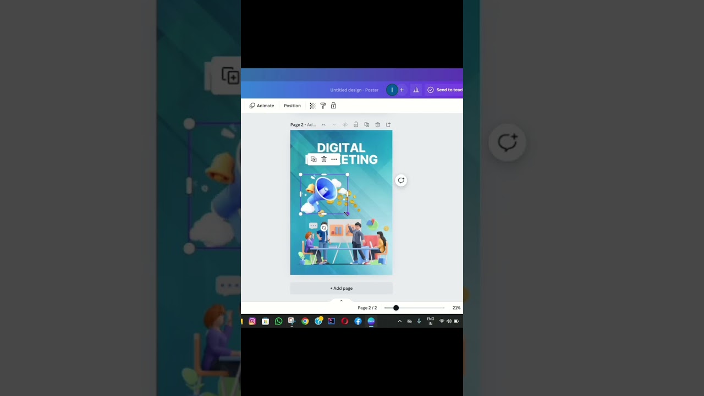Open WhatsApp from the taskbar
Viewport: 704px width, 396px height.
[x=279, y=321]
